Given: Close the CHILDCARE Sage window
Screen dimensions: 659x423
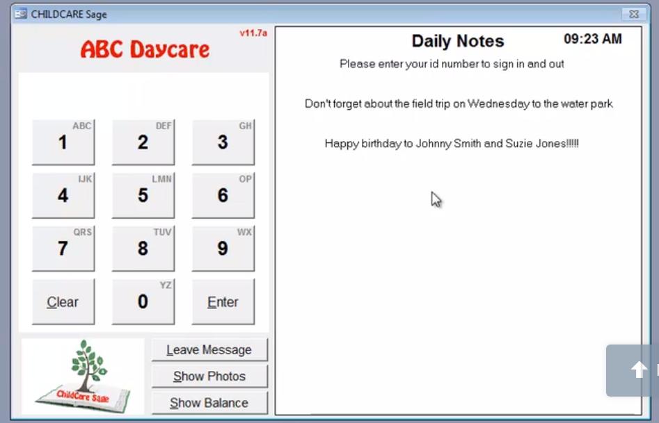Looking at the screenshot, I should click(634, 14).
